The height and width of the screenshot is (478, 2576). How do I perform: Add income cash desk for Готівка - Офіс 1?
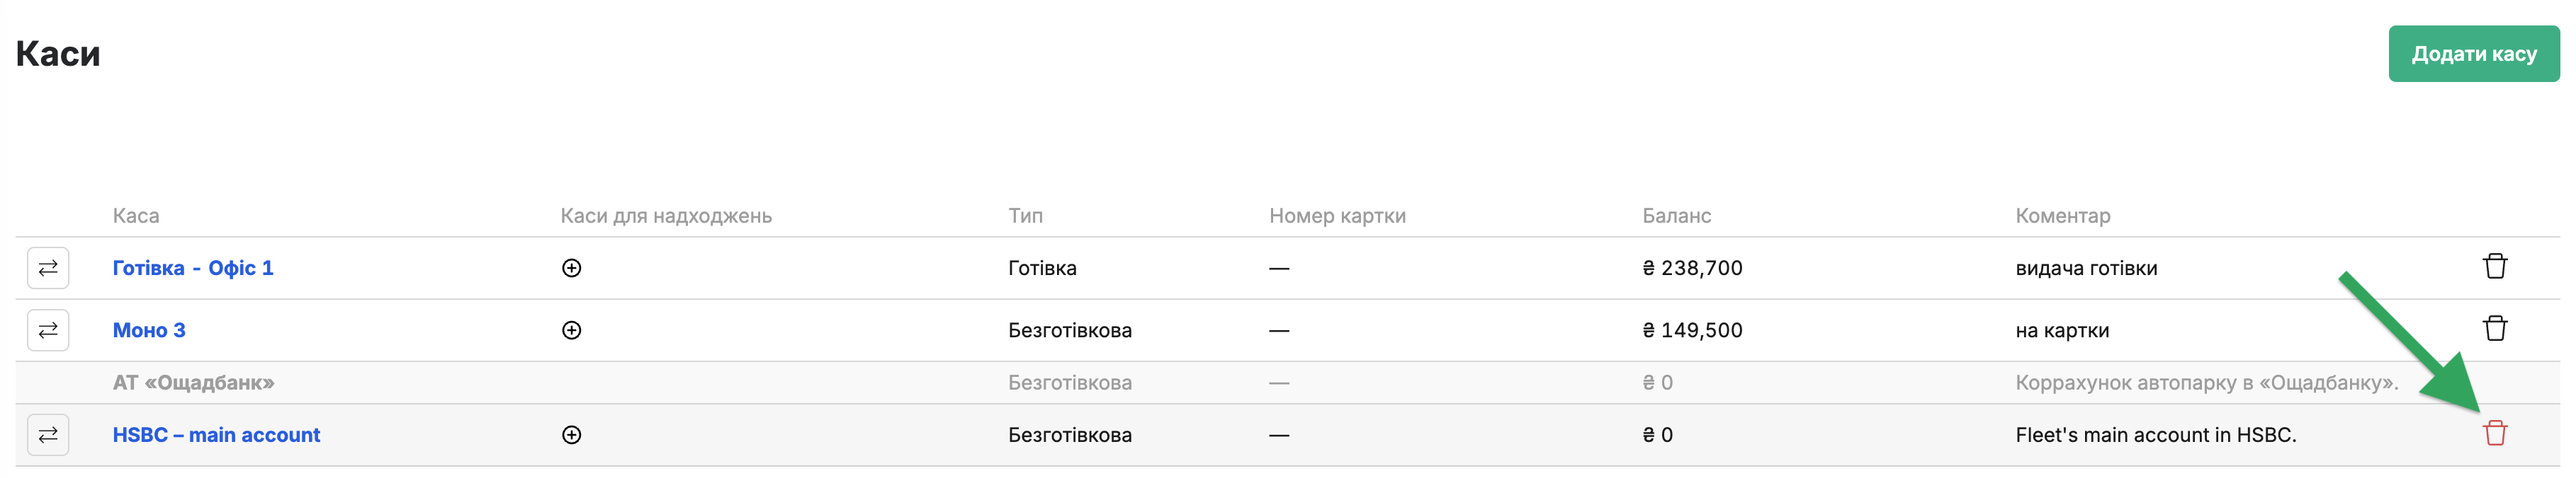[572, 267]
